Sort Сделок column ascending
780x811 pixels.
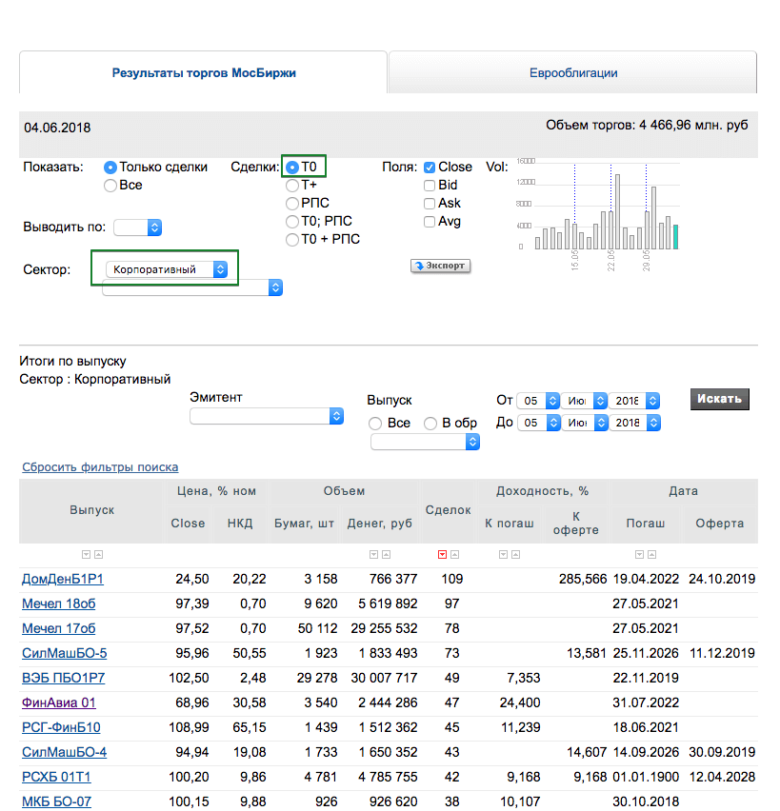(x=454, y=554)
